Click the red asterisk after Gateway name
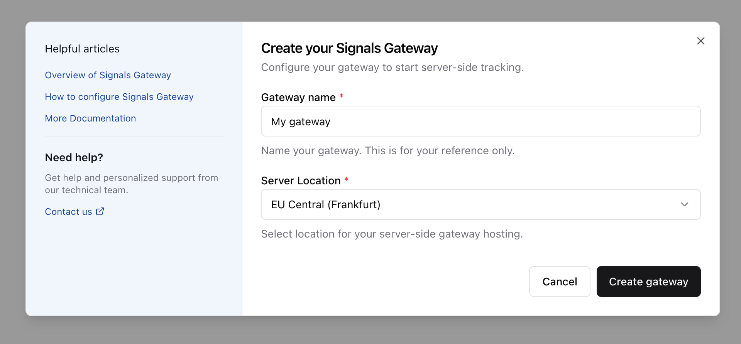 (342, 96)
